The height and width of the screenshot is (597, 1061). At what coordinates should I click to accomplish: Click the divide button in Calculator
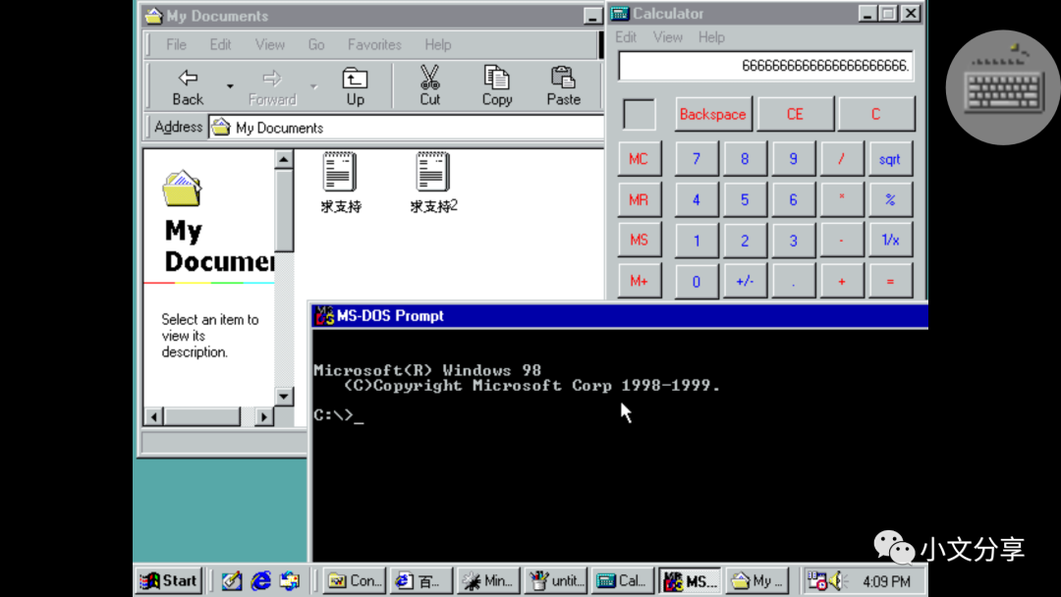pyautogui.click(x=842, y=159)
